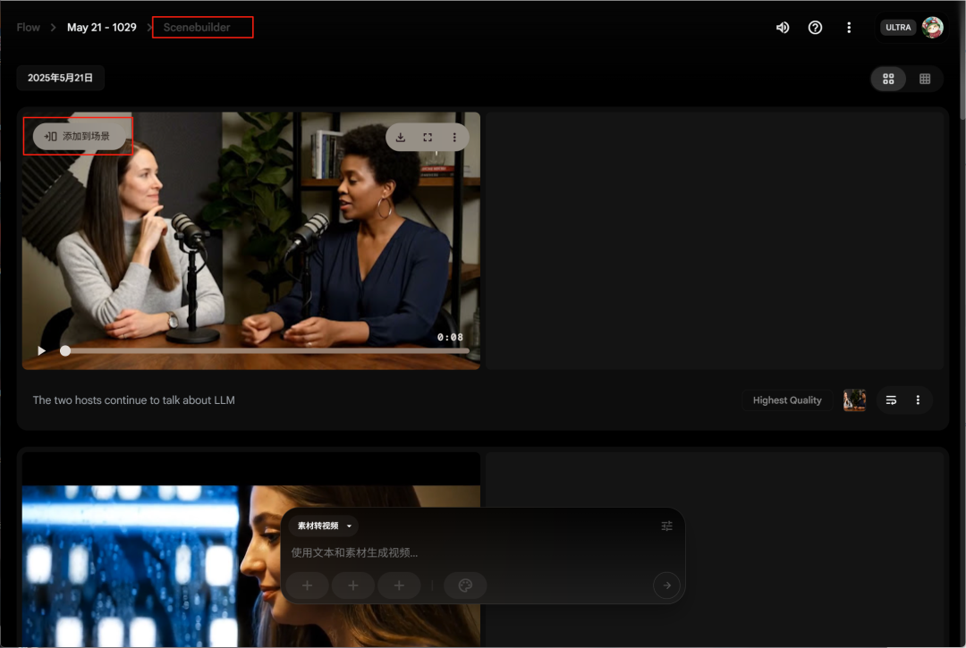Switch to large grid view
Image resolution: width=966 pixels, height=648 pixels.
click(x=888, y=79)
